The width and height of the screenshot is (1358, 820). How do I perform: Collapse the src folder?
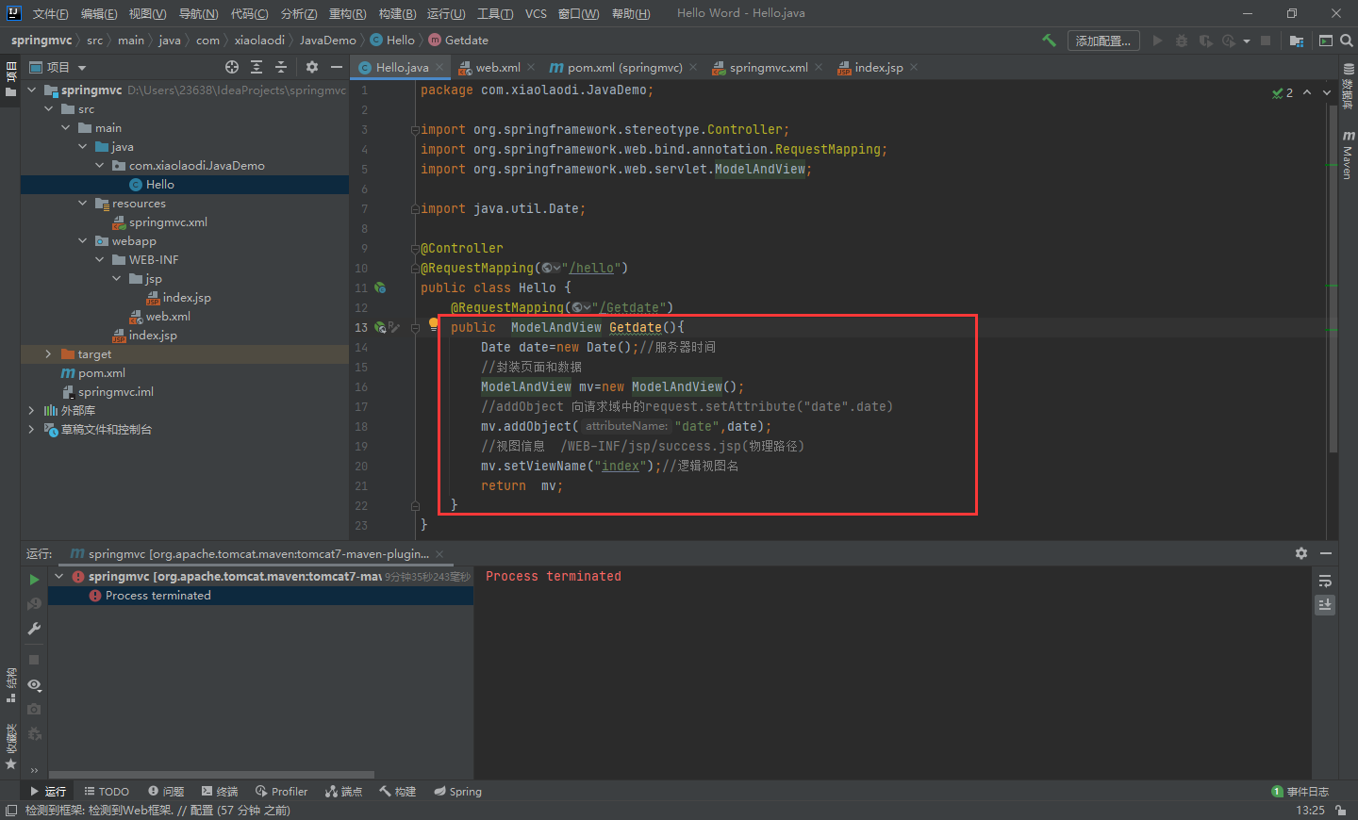(48, 108)
